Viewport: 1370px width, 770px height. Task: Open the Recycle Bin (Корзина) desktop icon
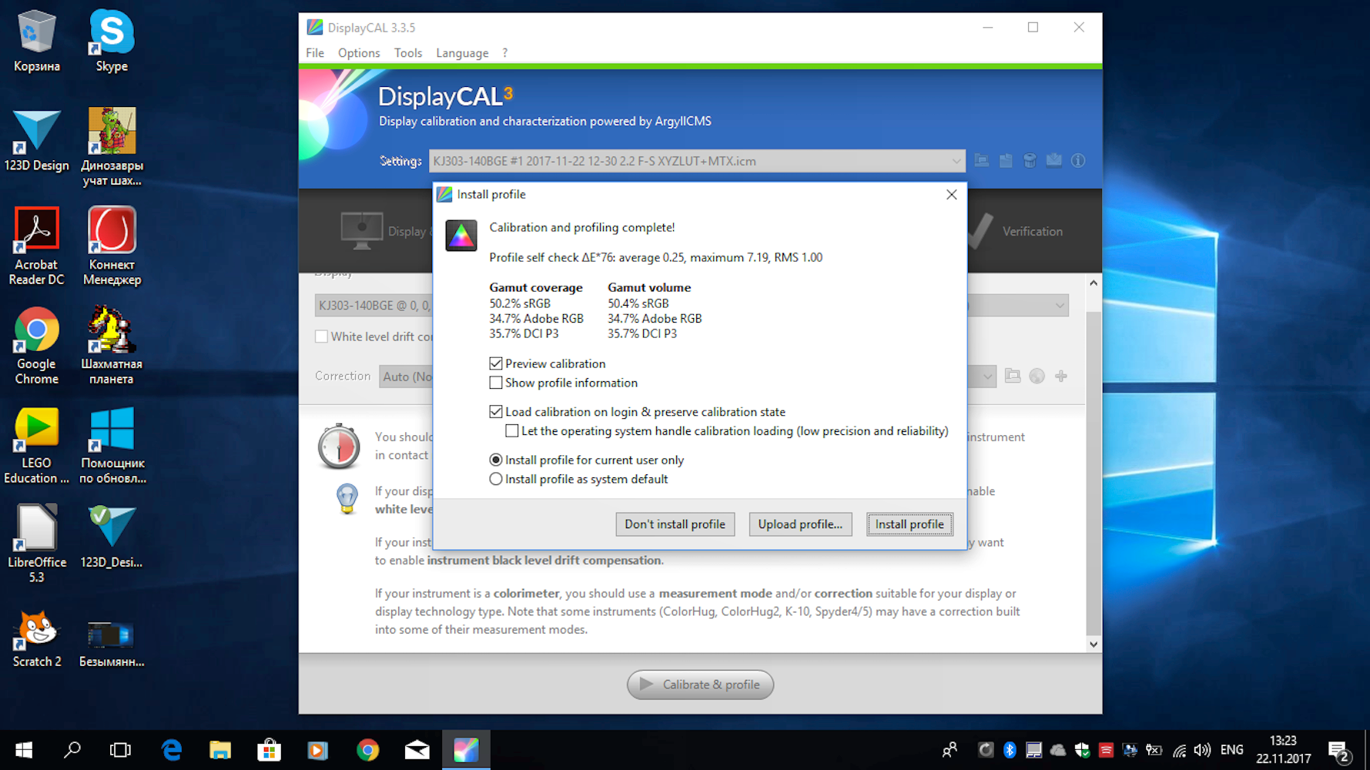36,42
